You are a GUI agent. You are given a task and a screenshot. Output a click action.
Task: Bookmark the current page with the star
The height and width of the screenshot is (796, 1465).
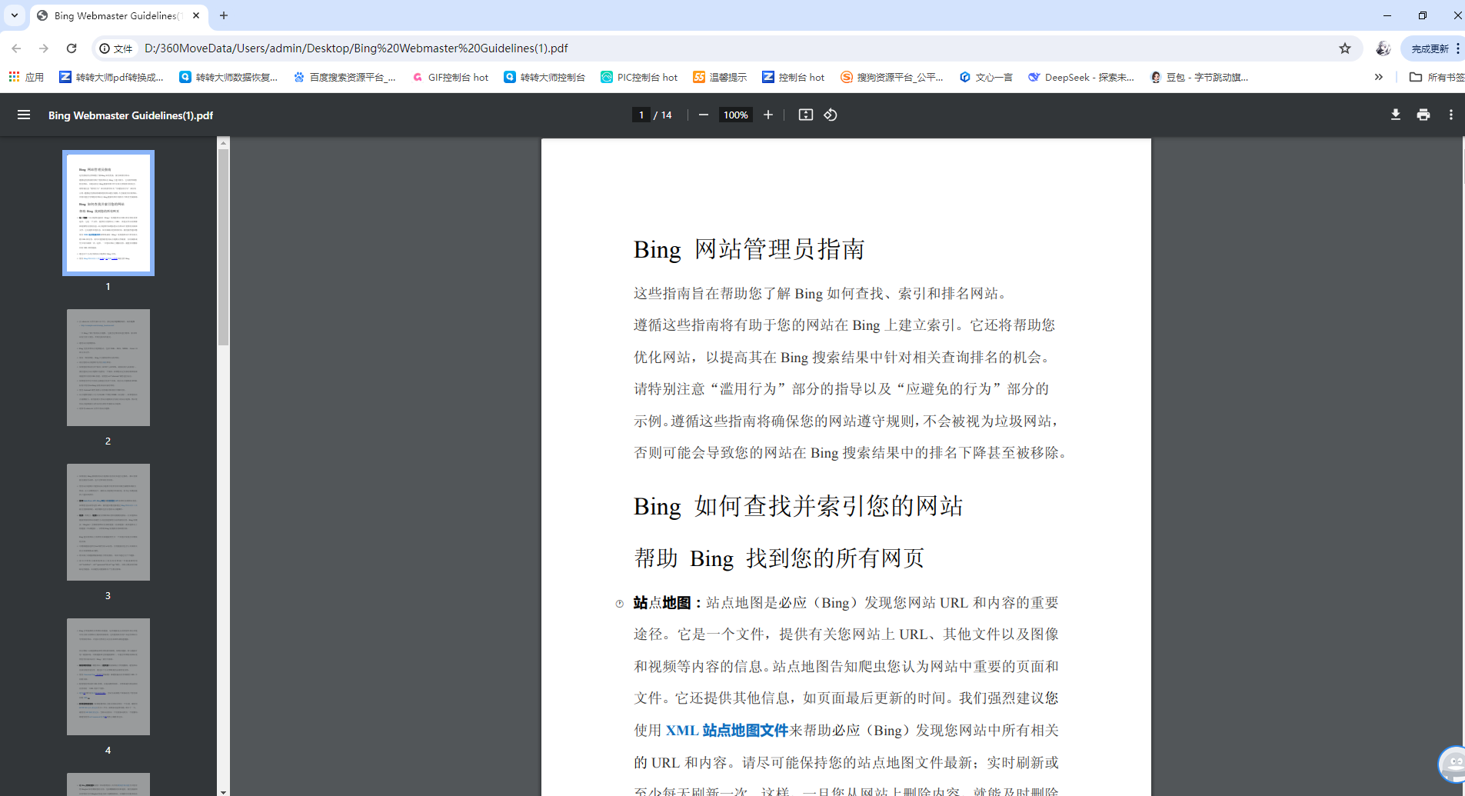pyautogui.click(x=1346, y=48)
